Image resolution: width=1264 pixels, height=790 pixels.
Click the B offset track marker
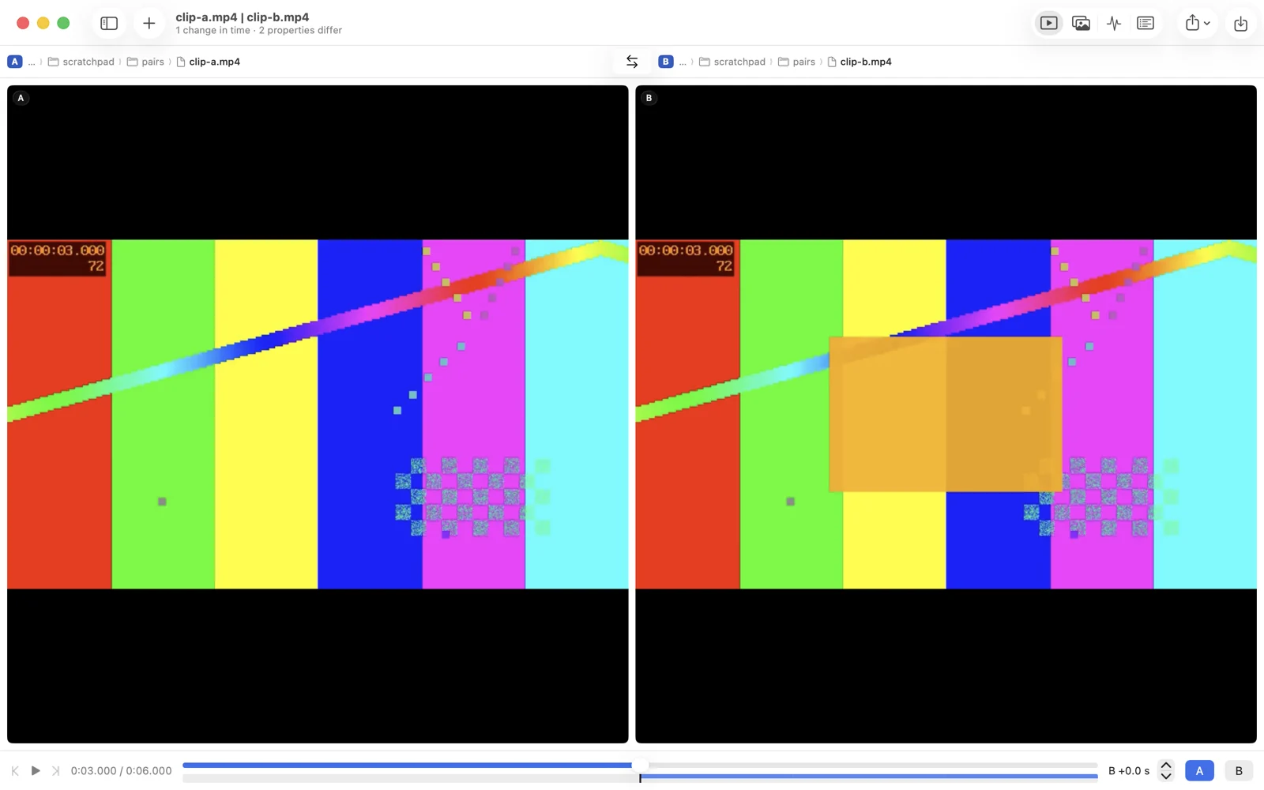click(x=640, y=777)
